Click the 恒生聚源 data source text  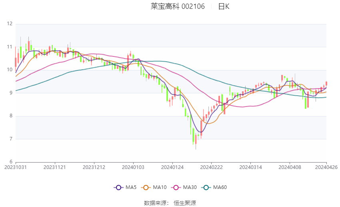click(185, 203)
